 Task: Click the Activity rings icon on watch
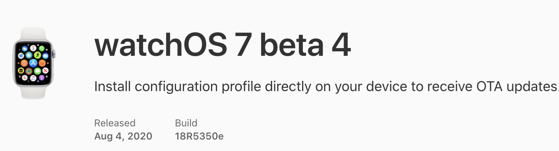coord(29,71)
